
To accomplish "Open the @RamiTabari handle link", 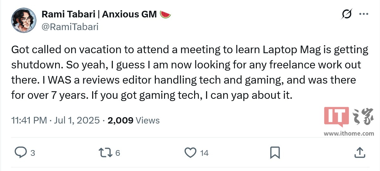I will coord(70,27).
